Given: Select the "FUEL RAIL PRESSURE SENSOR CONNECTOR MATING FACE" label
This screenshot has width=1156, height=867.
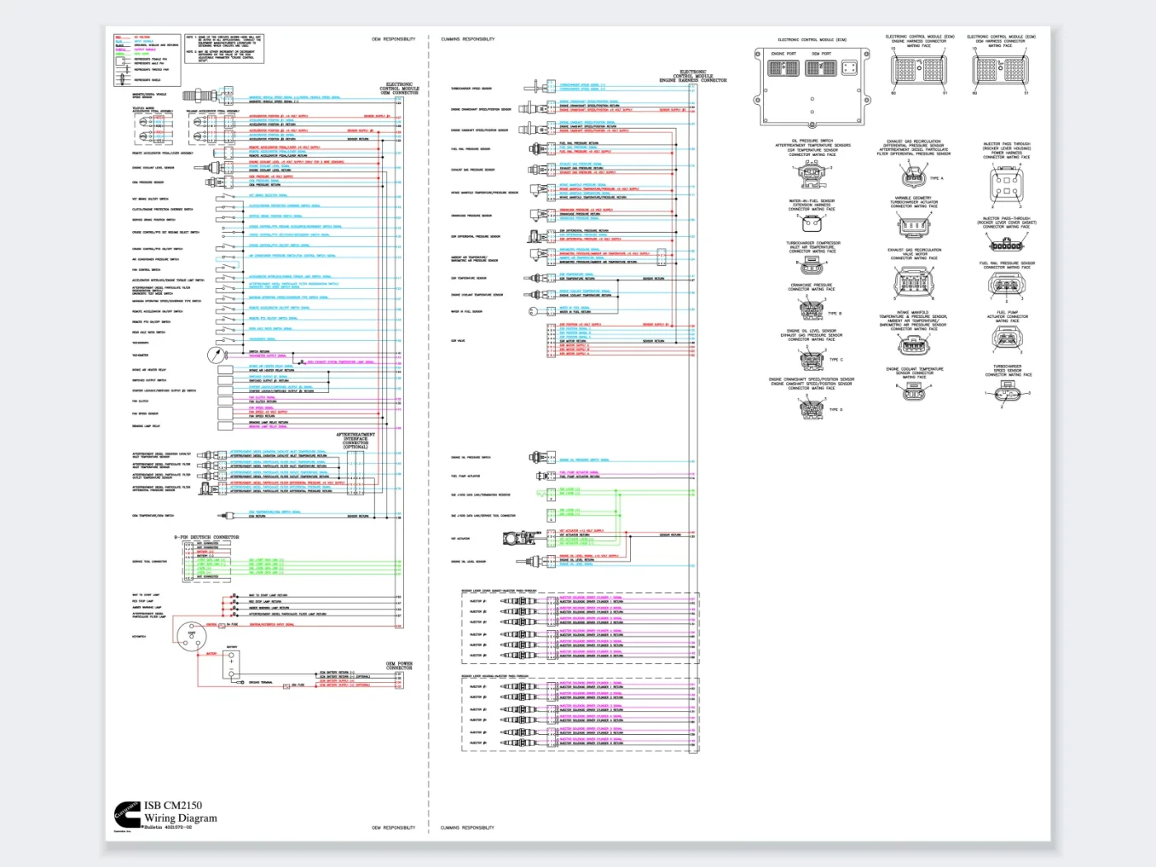Looking at the screenshot, I should tap(1007, 265).
